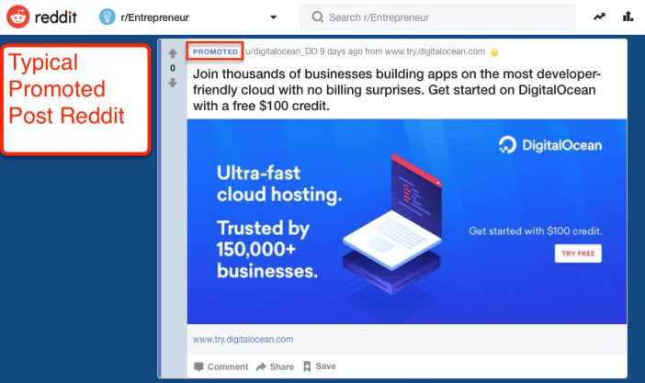Open u/digitalocean_DO user profile

pyautogui.click(x=281, y=51)
